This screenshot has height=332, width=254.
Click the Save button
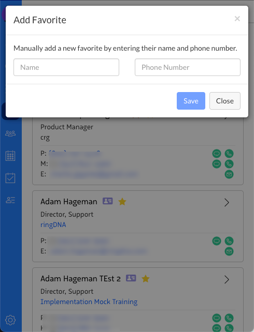coord(191,101)
